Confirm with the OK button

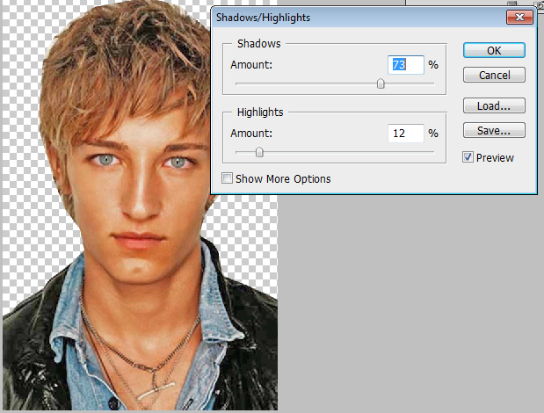[x=494, y=51]
